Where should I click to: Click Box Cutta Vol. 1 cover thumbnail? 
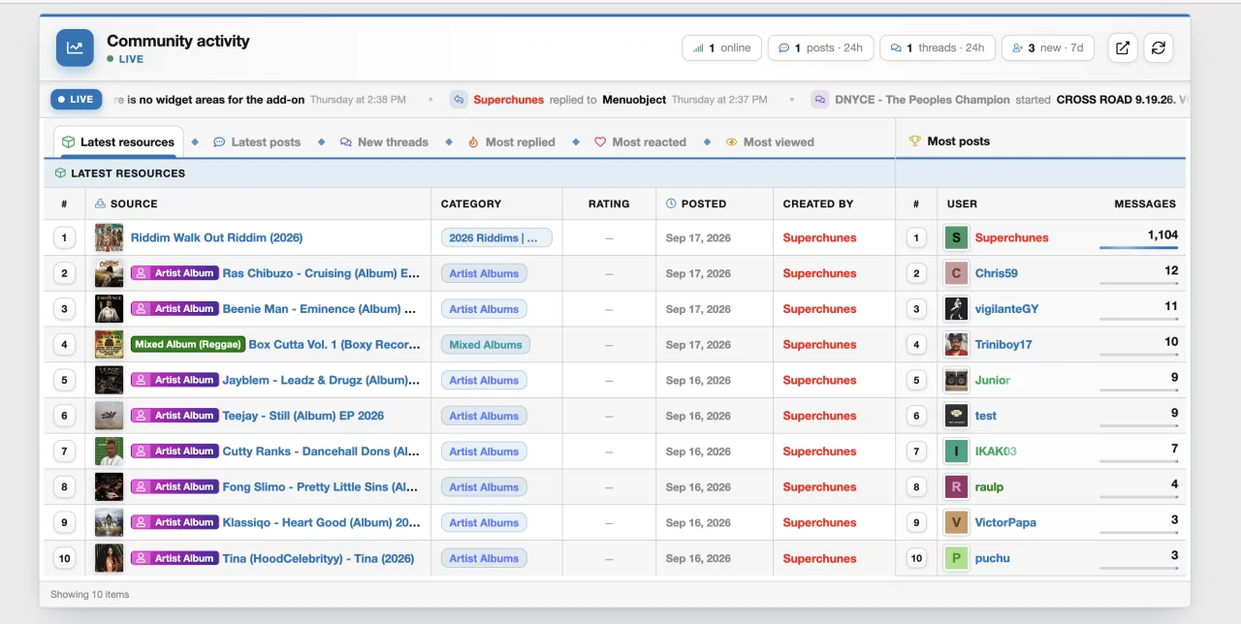pyautogui.click(x=109, y=344)
